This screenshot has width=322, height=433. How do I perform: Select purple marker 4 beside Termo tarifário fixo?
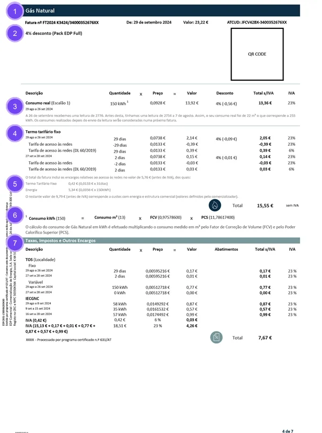tap(15, 133)
